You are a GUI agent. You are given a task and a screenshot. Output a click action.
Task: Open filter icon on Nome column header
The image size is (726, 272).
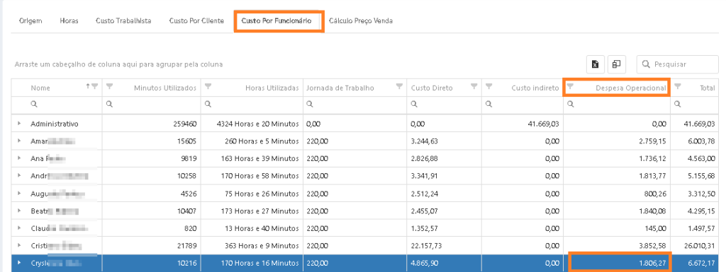coord(95,86)
